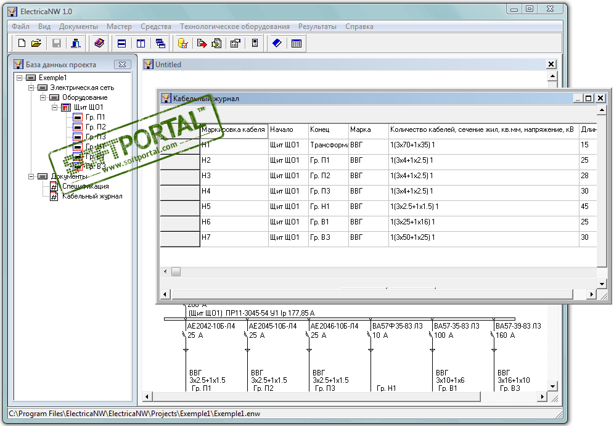Click the База данных проекта panel icon
Screen dimensions: 614x426
[18, 64]
